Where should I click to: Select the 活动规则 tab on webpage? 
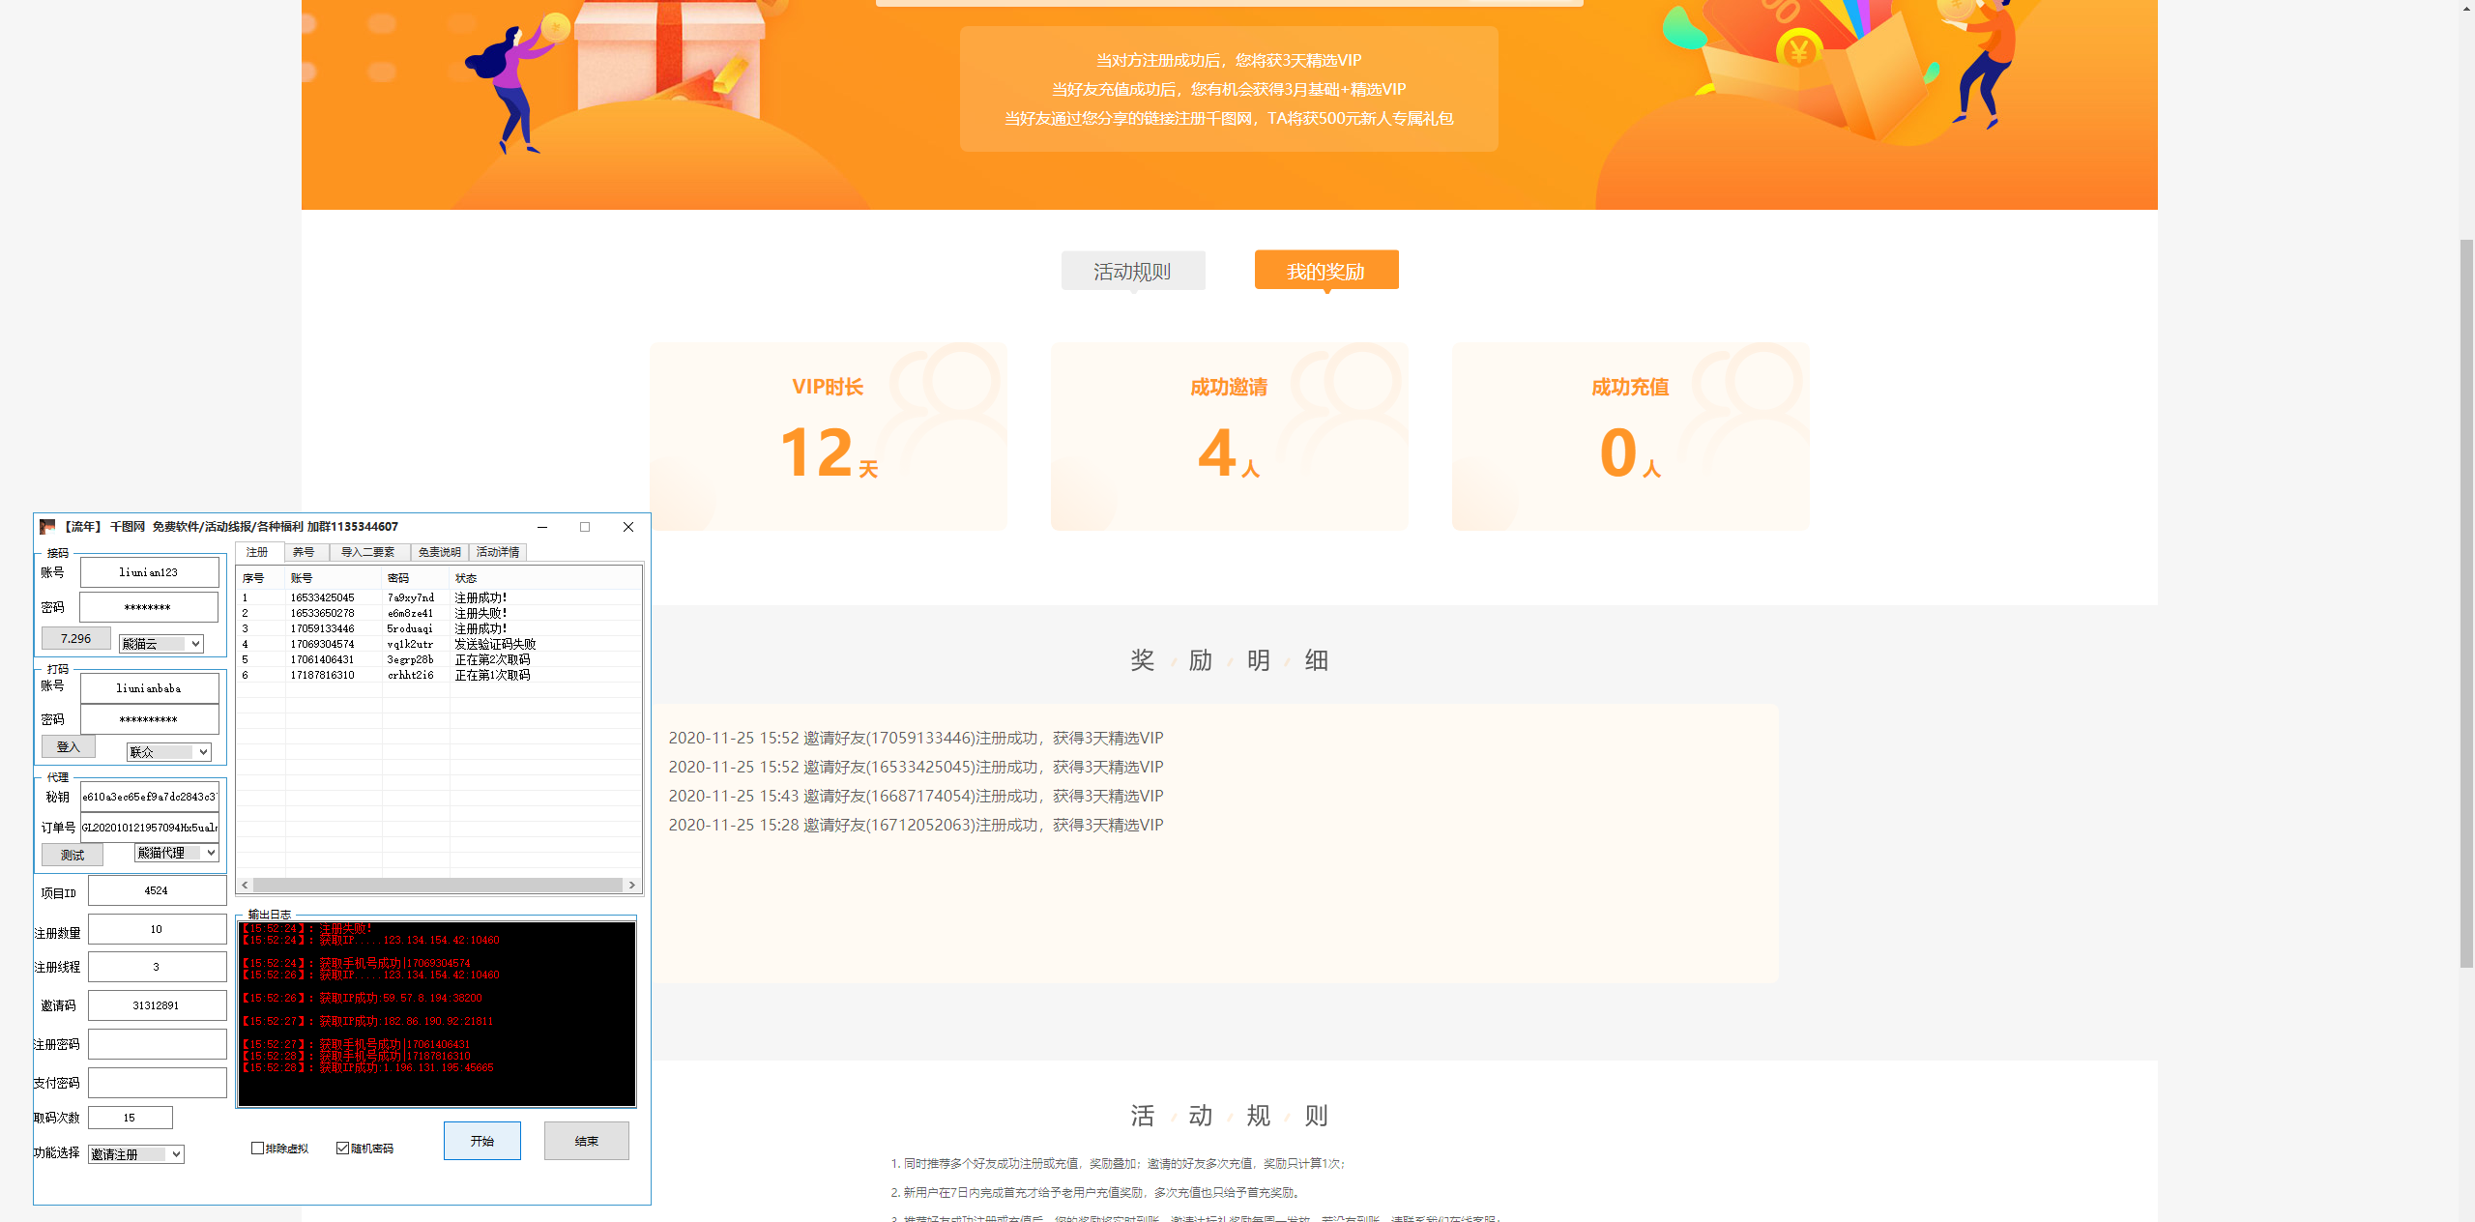[1132, 272]
